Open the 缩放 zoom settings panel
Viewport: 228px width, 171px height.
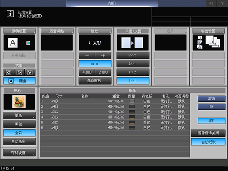tap(95, 31)
